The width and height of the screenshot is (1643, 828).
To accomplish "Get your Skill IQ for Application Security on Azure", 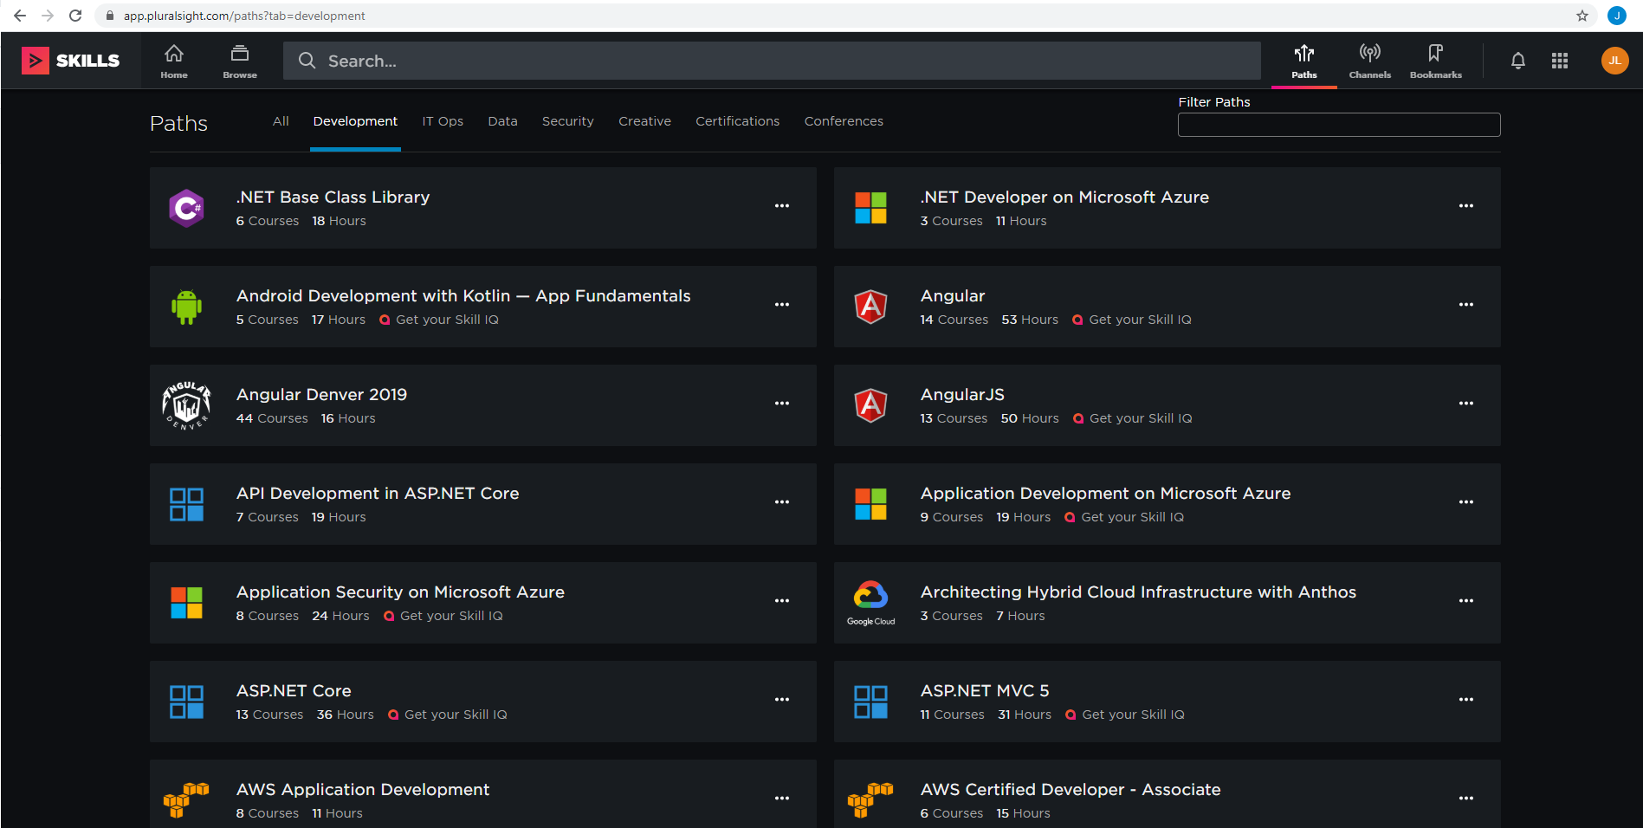I will pyautogui.click(x=443, y=616).
